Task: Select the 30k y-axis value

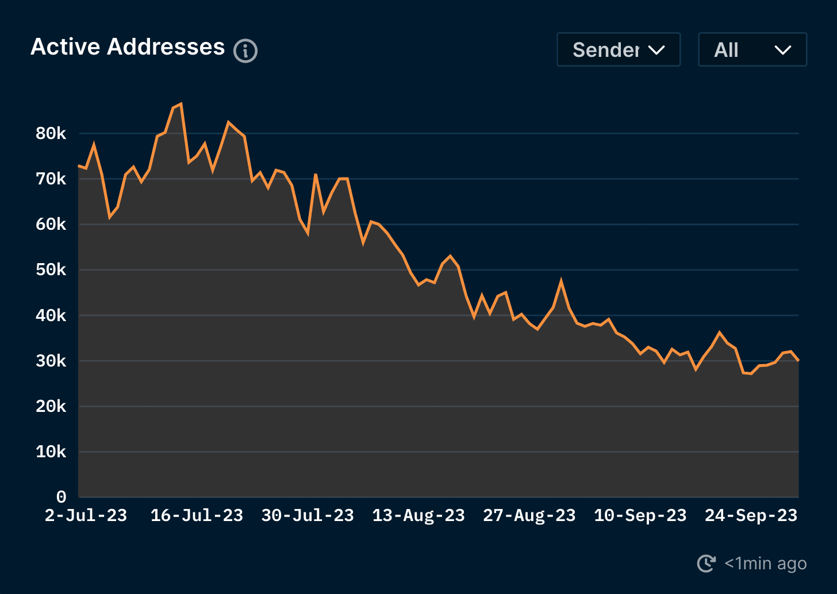Action: click(51, 361)
